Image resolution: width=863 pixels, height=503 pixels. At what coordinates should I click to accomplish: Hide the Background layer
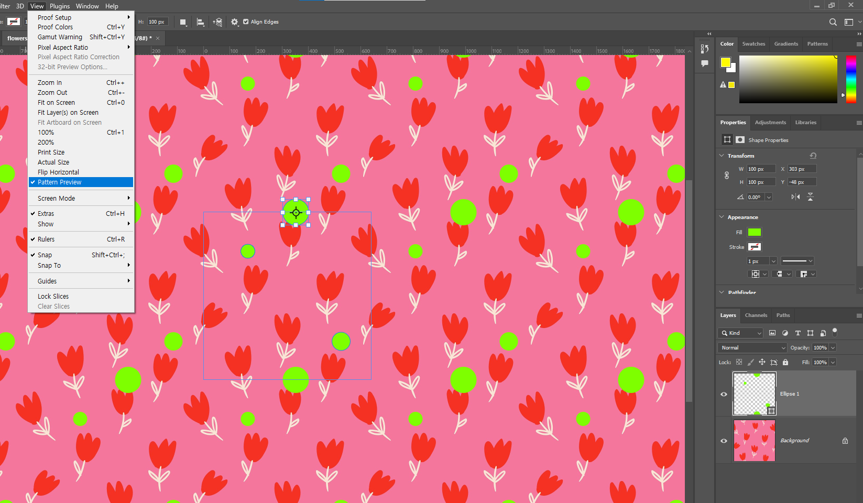pyautogui.click(x=724, y=441)
